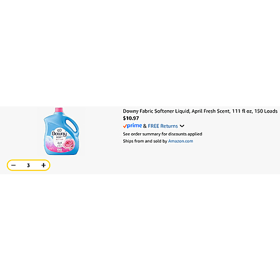
Task: Open the Downy bottle product image
Action: coord(61,131)
